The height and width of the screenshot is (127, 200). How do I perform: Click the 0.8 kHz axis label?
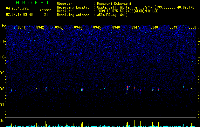pyautogui.click(x=3, y=89)
